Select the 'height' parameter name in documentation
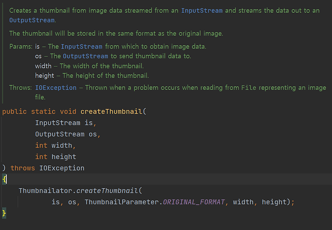 click(x=44, y=76)
